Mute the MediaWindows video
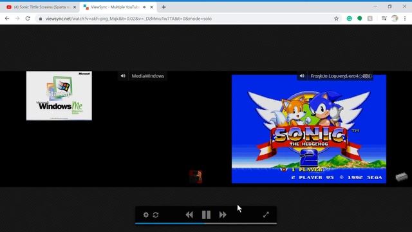 coord(123,76)
